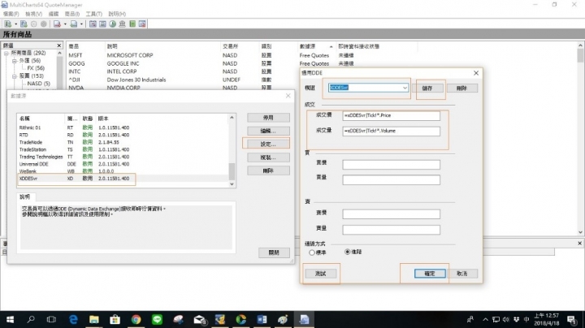The image size is (585, 328).
Task: Click the export data toolbar icon
Action: click(x=74, y=24)
